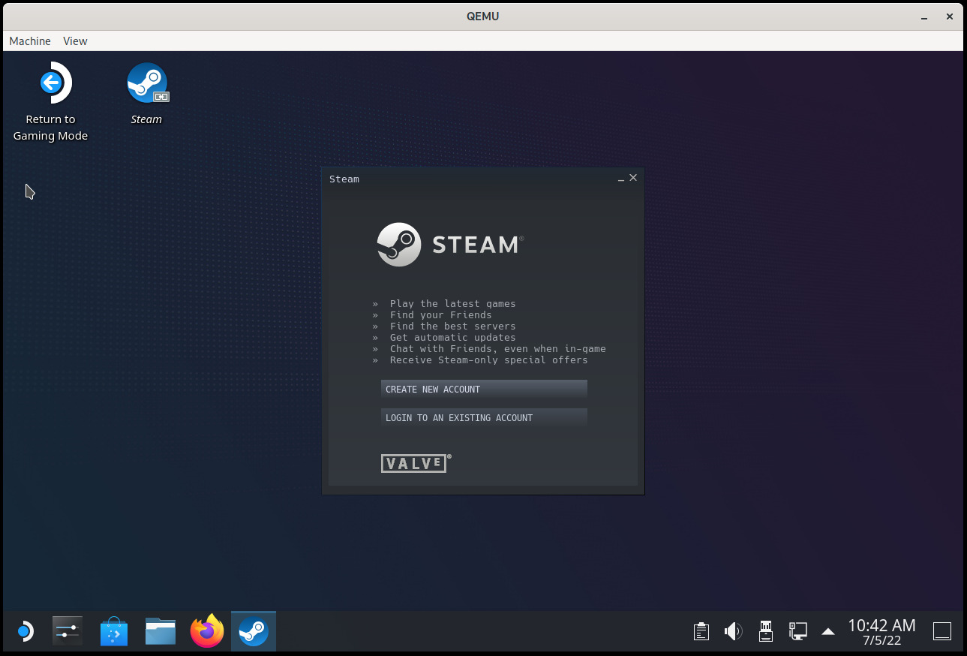Open the Dolphin file manager folder icon
The width and height of the screenshot is (967, 656).
[161, 631]
